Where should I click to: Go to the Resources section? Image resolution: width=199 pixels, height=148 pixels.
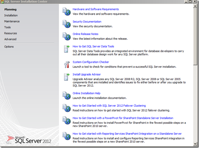(x=11, y=33)
